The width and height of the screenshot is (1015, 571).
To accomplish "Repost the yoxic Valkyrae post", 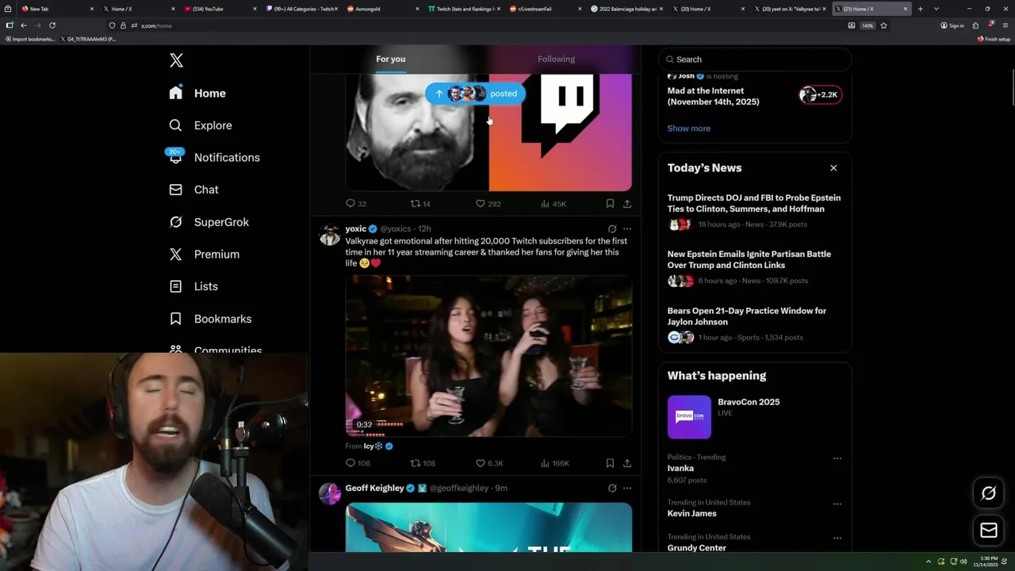I will [423, 463].
